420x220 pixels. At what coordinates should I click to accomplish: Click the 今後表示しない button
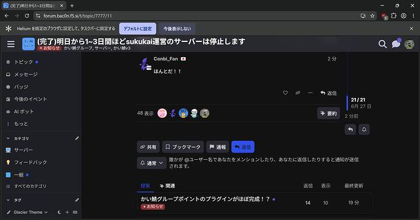click(x=177, y=29)
